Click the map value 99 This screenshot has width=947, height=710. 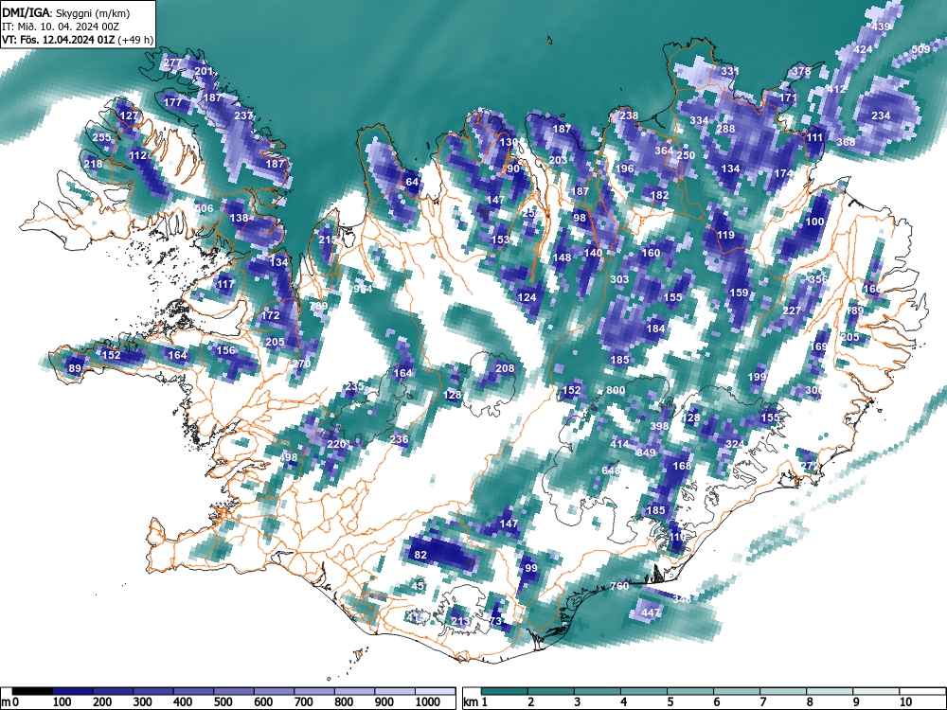coord(531,568)
